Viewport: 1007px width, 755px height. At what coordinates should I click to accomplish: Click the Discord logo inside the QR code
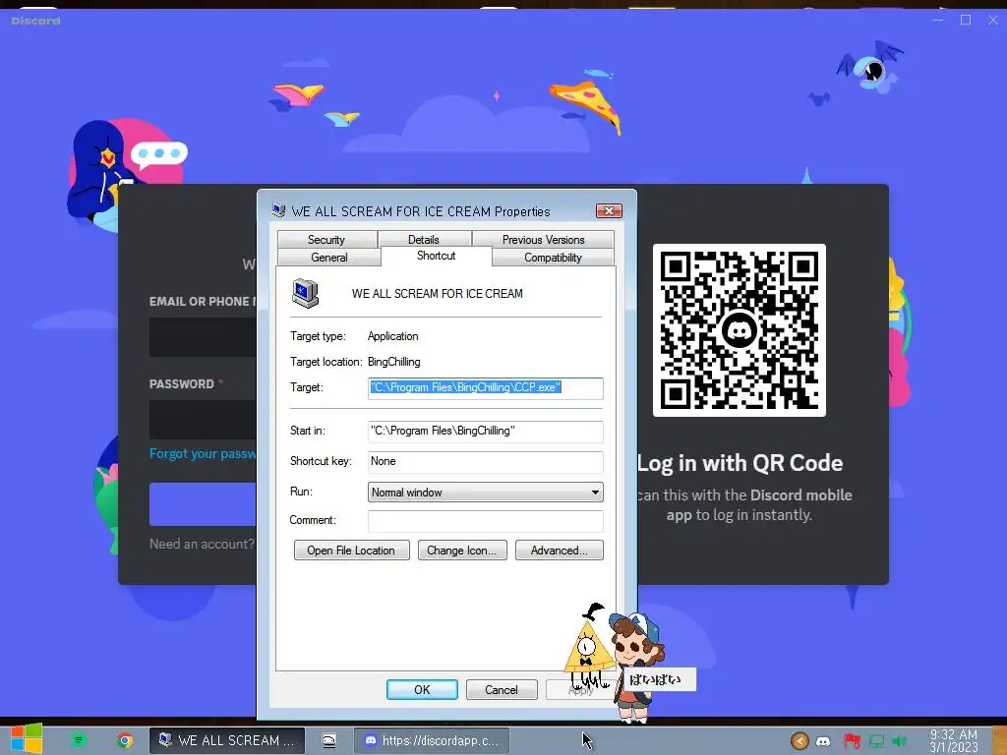[x=740, y=330]
